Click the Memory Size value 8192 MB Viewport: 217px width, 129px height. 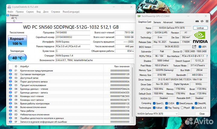pos(162,75)
